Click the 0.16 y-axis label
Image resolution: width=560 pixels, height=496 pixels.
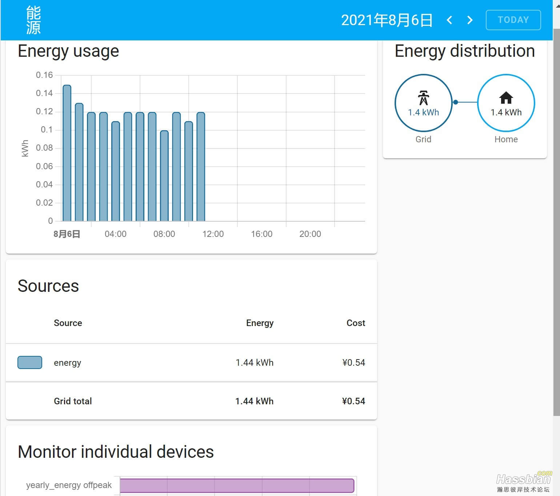click(x=44, y=75)
